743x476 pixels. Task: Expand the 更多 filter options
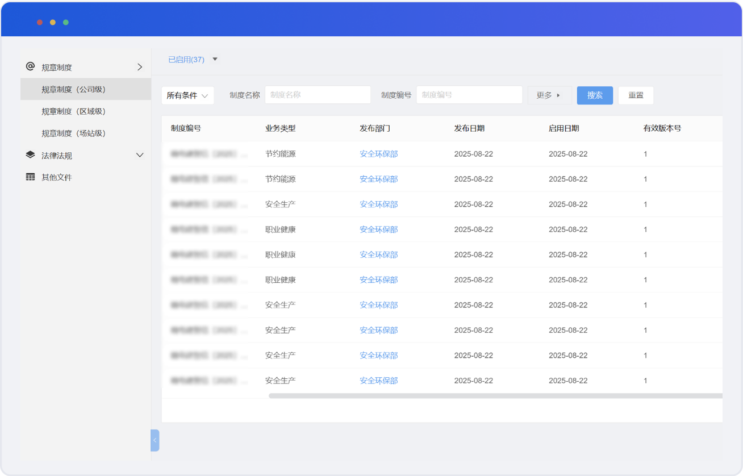click(549, 95)
